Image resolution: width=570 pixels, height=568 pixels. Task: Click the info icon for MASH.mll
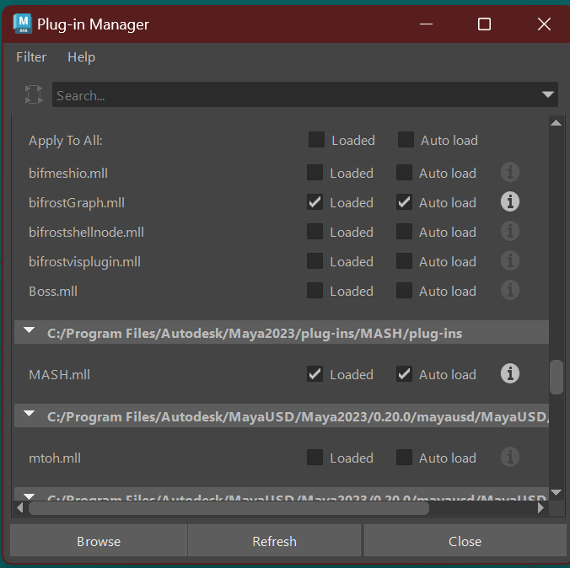[509, 374]
